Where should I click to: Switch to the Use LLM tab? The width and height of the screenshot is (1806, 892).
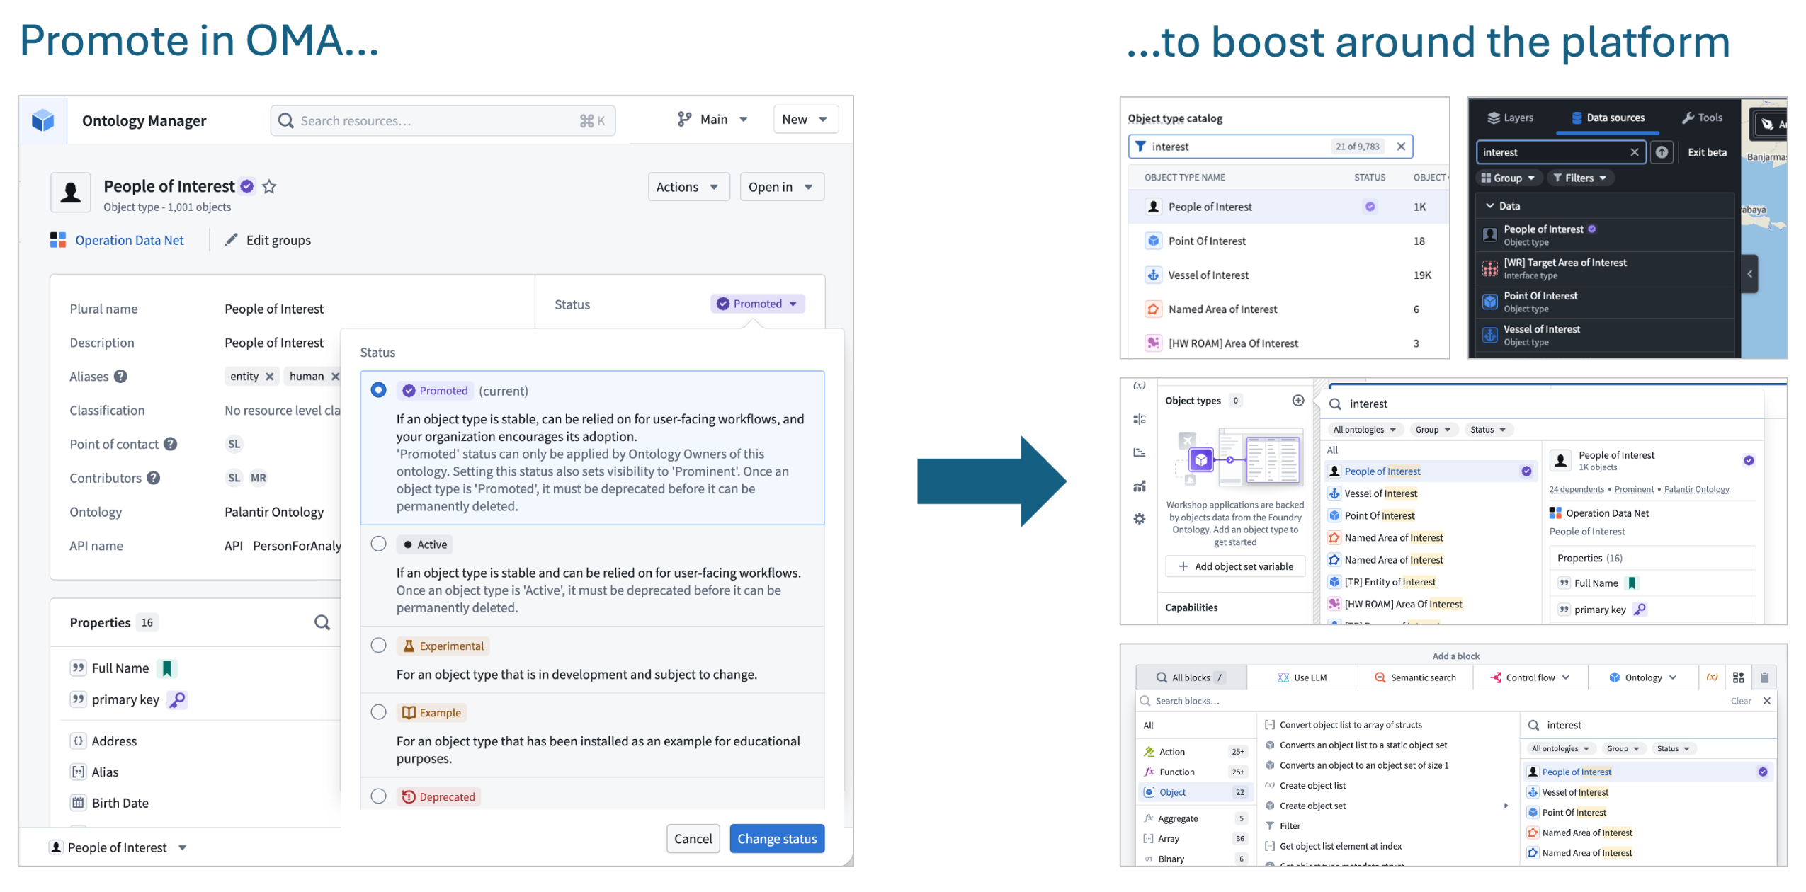click(1301, 677)
